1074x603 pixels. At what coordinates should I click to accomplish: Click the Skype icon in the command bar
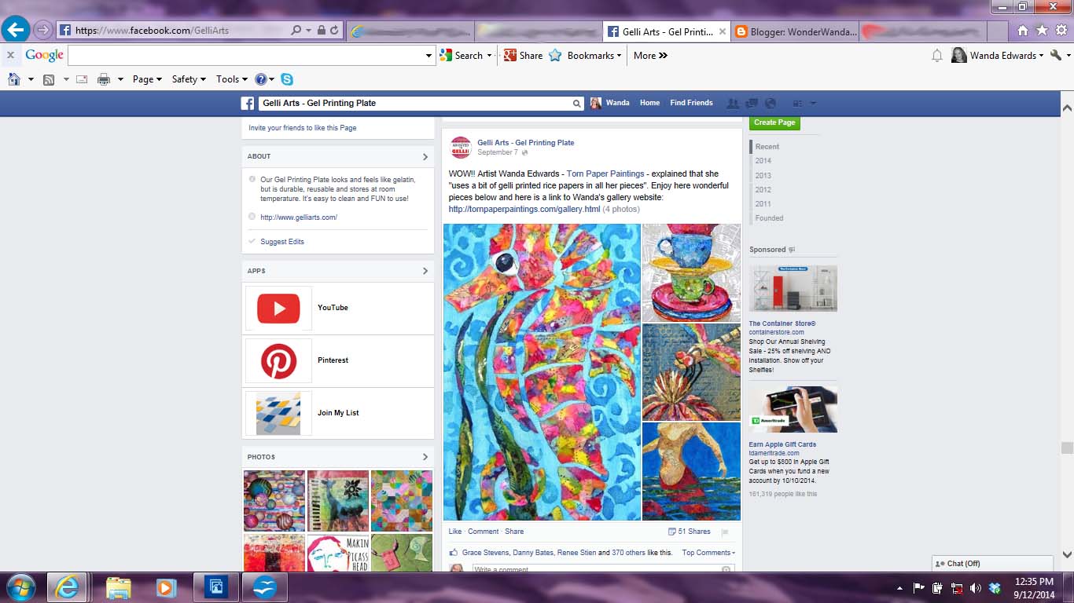(x=287, y=79)
